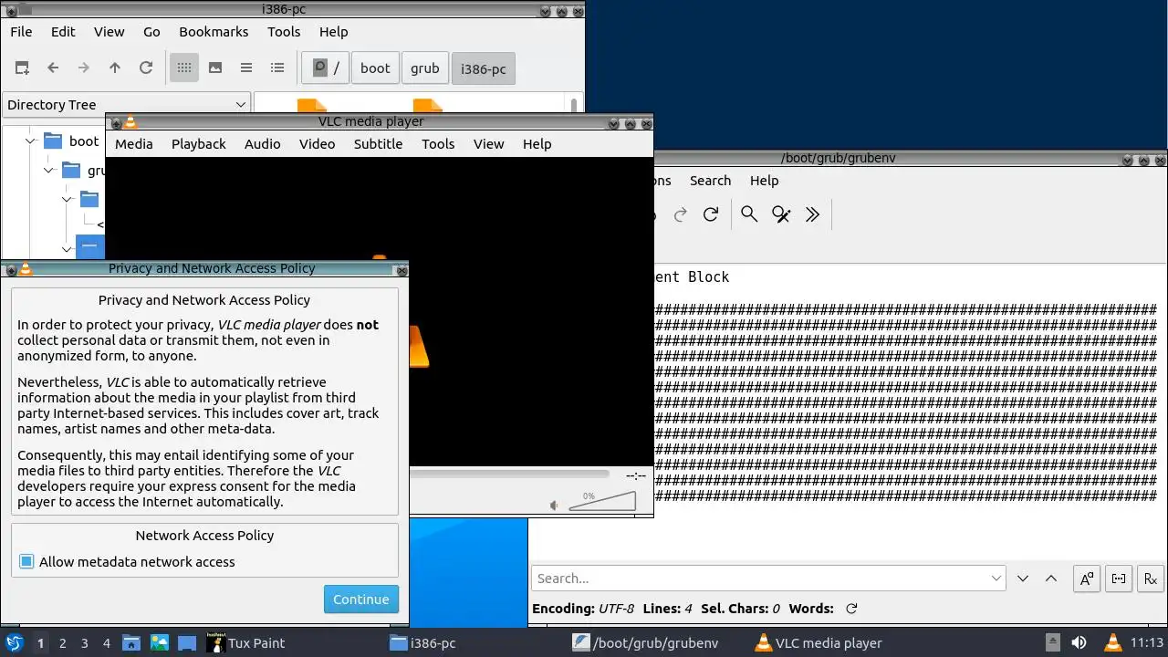The width and height of the screenshot is (1168, 657).
Task: Click 'Encoding: UTF-8' in status bar
Action: 583,609
